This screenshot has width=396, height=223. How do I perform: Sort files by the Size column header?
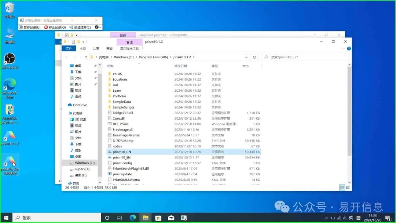pyautogui.click(x=245, y=66)
